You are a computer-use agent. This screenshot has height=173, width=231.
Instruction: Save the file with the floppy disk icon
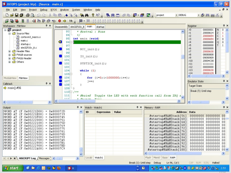pyautogui.click(x=17, y=15)
